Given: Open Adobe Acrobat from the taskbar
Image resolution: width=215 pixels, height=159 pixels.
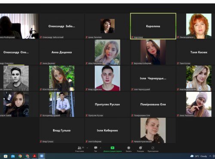Looking at the screenshot, I should 34,156.
